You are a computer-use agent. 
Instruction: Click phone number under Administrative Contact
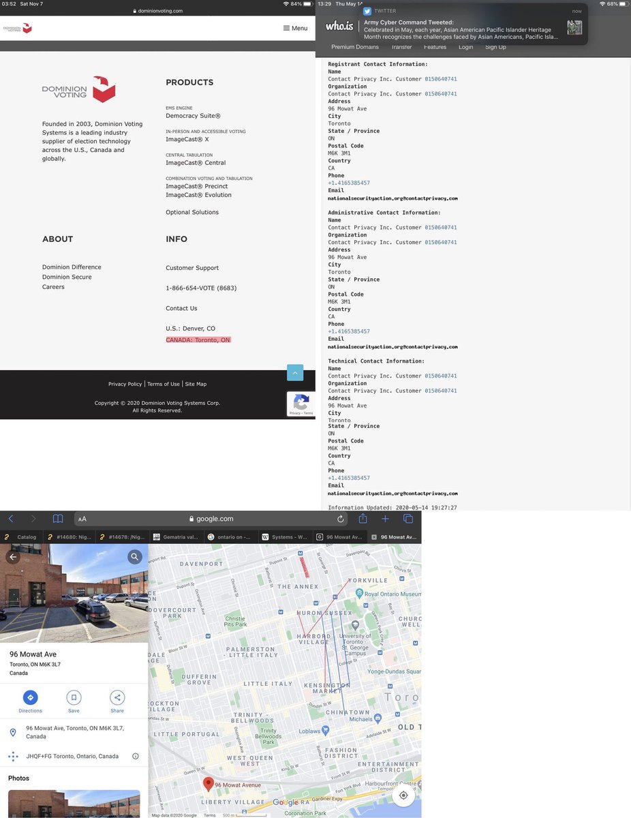click(349, 331)
